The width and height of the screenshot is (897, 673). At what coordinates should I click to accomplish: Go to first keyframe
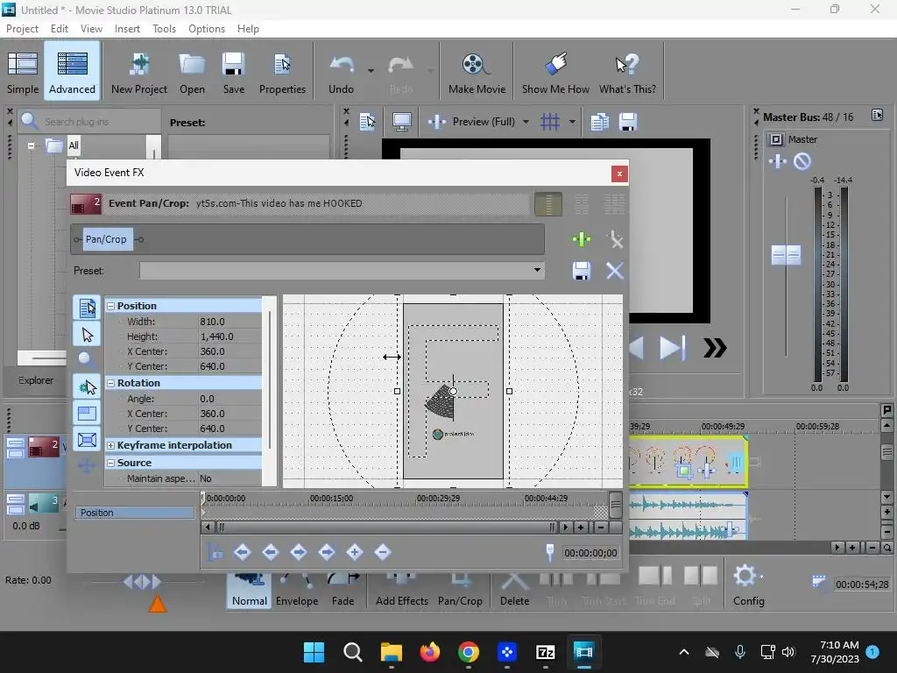click(242, 552)
